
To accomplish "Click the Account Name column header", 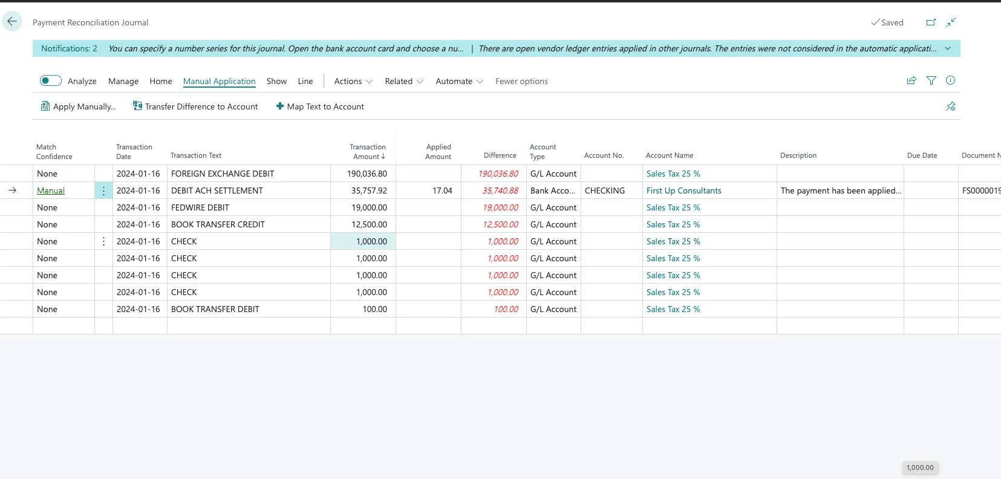I will tap(670, 155).
